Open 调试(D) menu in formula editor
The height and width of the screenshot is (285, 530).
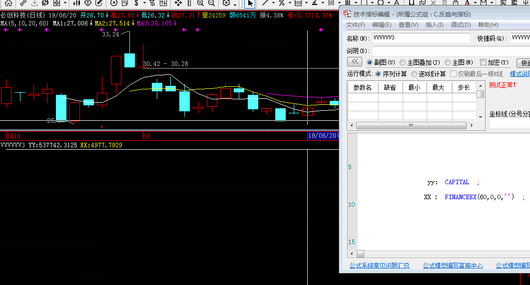(461, 25)
